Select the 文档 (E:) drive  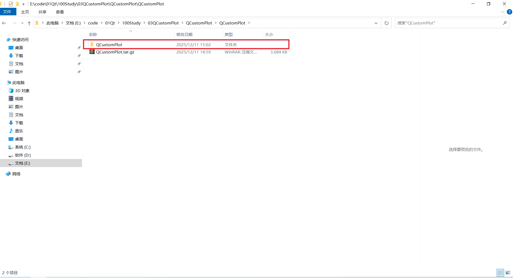pyautogui.click(x=41, y=163)
